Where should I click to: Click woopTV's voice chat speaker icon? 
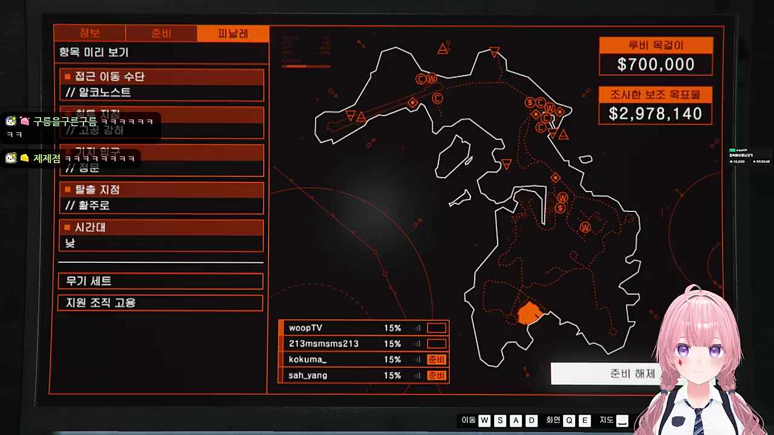point(417,328)
